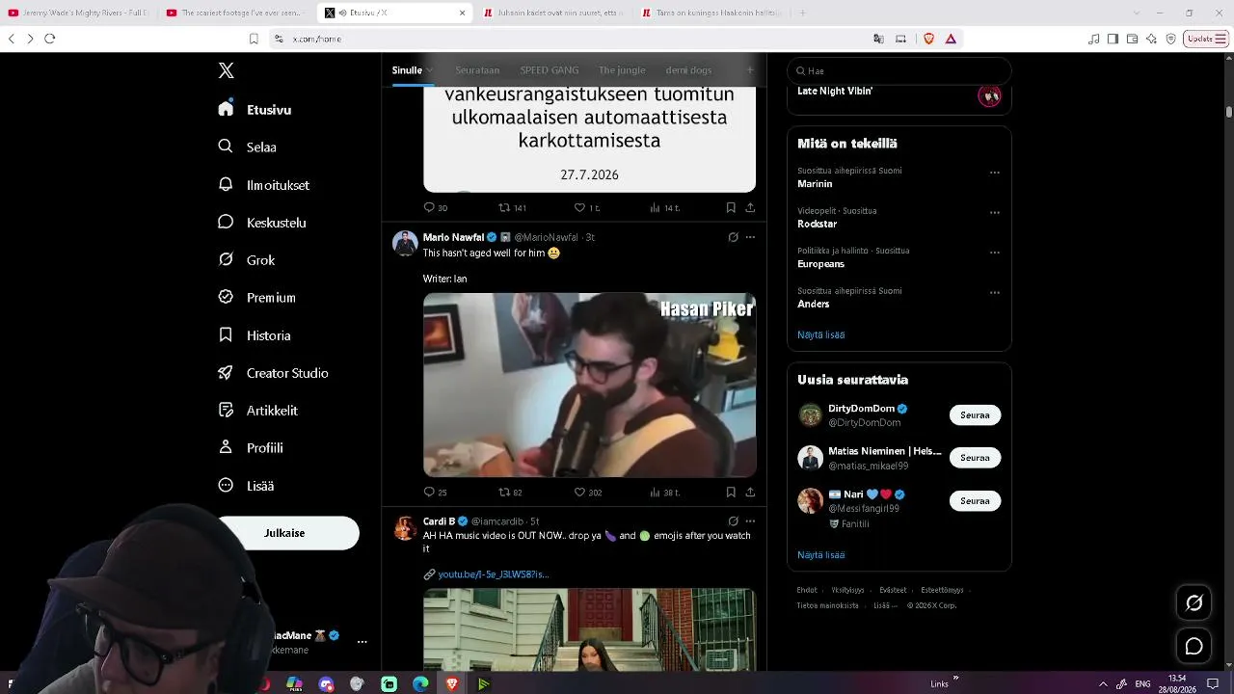This screenshot has width=1234, height=694.
Task: Reply to Mario Nawfal's post
Action: coord(435,493)
